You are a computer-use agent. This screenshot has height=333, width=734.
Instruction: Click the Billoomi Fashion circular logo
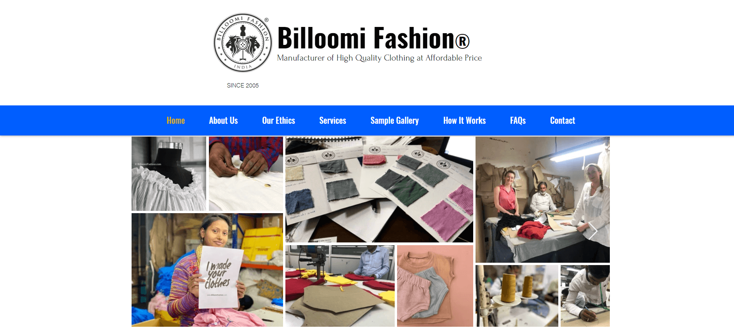243,43
